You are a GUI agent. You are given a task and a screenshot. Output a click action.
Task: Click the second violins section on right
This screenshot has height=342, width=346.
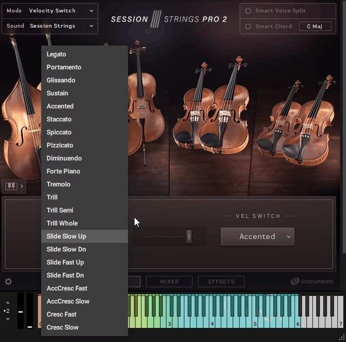296,120
